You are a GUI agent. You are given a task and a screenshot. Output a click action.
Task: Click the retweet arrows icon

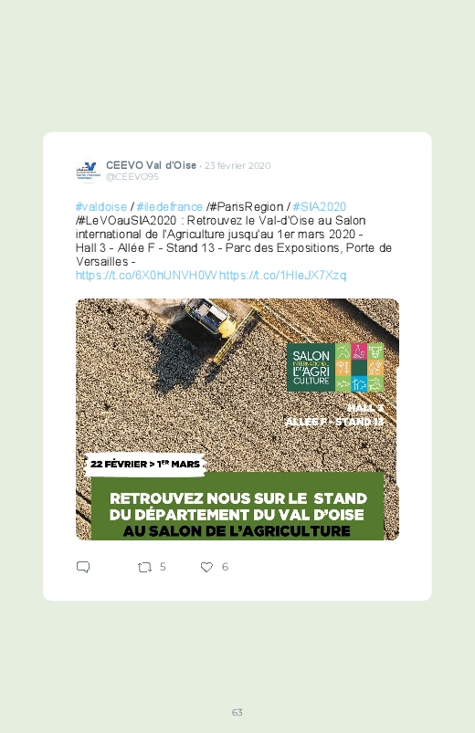[144, 567]
